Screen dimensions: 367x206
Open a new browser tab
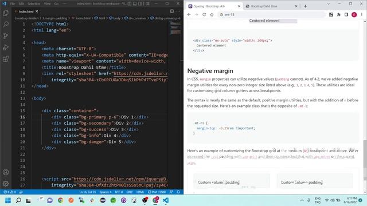[305, 6]
